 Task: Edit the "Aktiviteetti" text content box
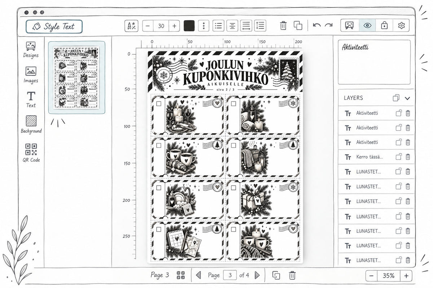[x=374, y=62]
